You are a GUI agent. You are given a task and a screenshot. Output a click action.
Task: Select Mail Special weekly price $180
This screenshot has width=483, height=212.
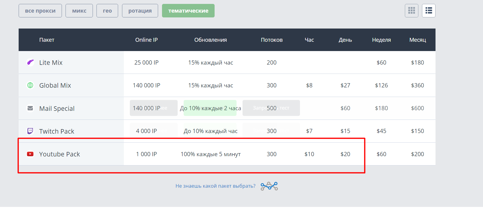(381, 108)
